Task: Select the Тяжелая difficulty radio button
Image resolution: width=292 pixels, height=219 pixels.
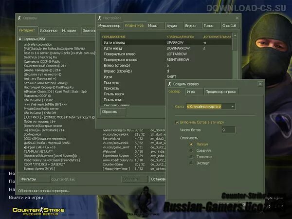Action: [x=191, y=157]
